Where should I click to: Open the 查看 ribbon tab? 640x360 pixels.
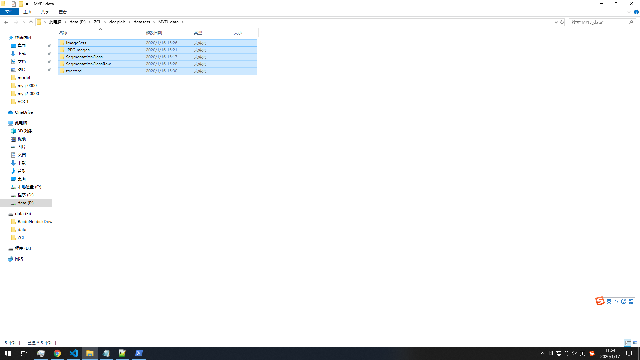[62, 12]
